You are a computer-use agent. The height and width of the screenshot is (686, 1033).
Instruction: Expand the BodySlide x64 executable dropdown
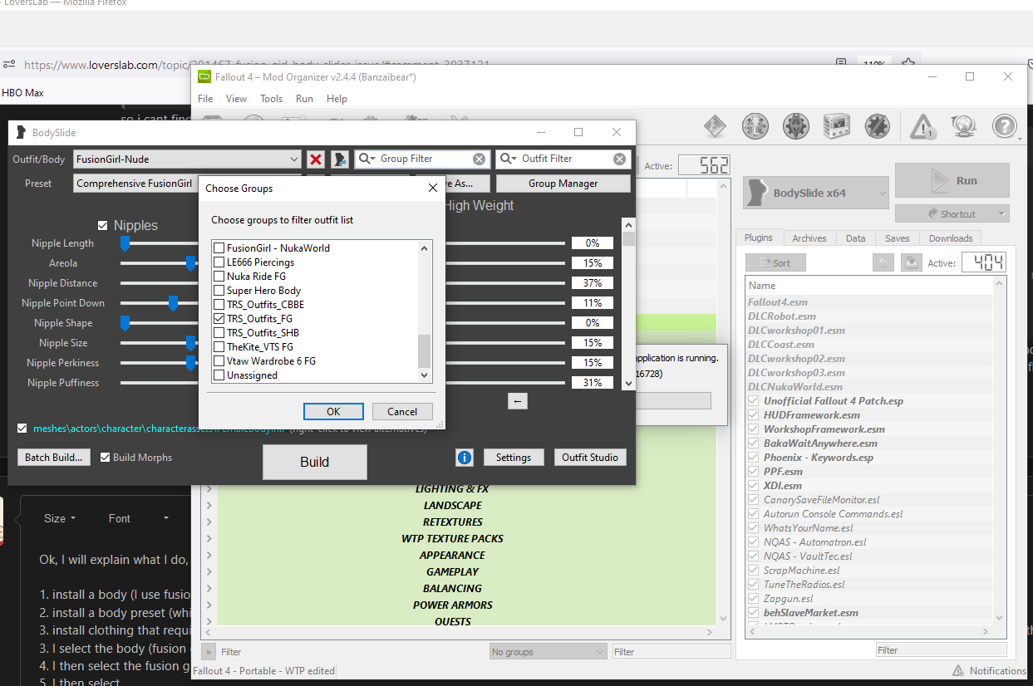pos(883,194)
